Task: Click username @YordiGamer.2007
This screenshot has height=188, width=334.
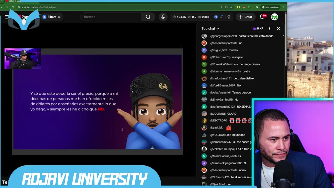Action: pyautogui.click(x=223, y=85)
